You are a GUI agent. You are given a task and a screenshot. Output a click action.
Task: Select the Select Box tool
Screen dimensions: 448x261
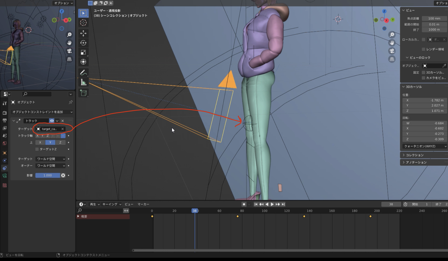click(83, 13)
